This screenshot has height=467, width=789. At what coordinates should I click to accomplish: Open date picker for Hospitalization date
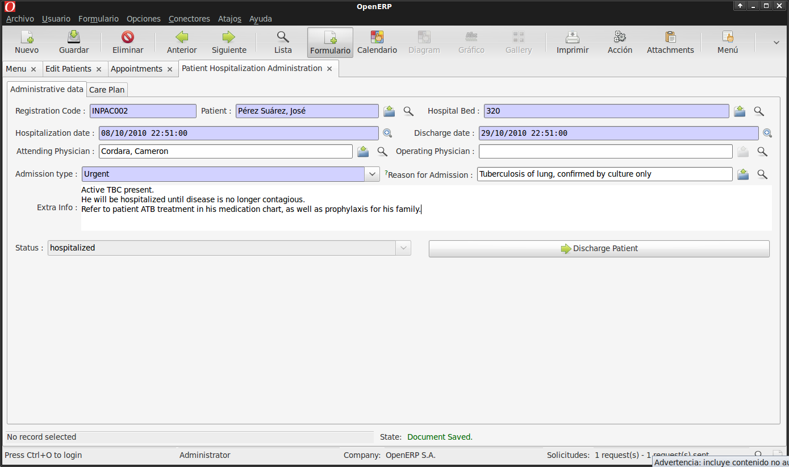[x=387, y=133]
